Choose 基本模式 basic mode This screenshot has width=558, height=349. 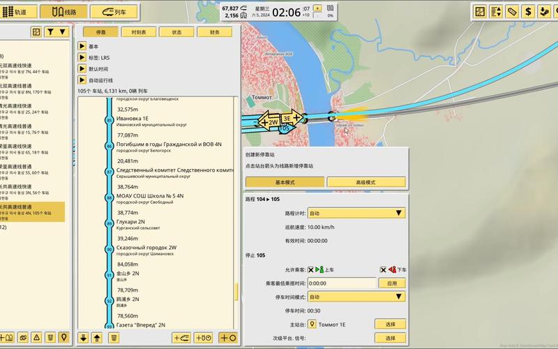(285, 182)
